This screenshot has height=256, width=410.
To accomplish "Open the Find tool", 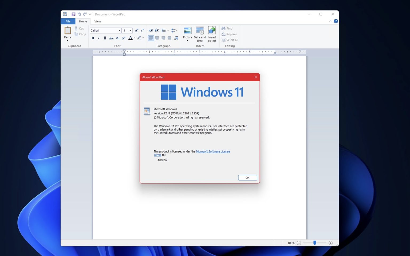I will (x=227, y=28).
